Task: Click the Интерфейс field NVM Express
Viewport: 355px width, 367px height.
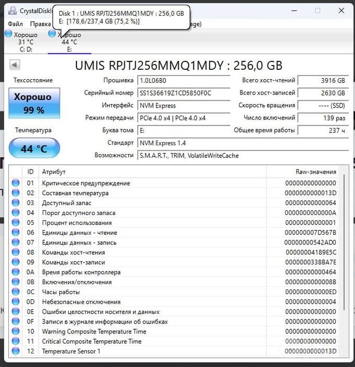Action: [184, 105]
